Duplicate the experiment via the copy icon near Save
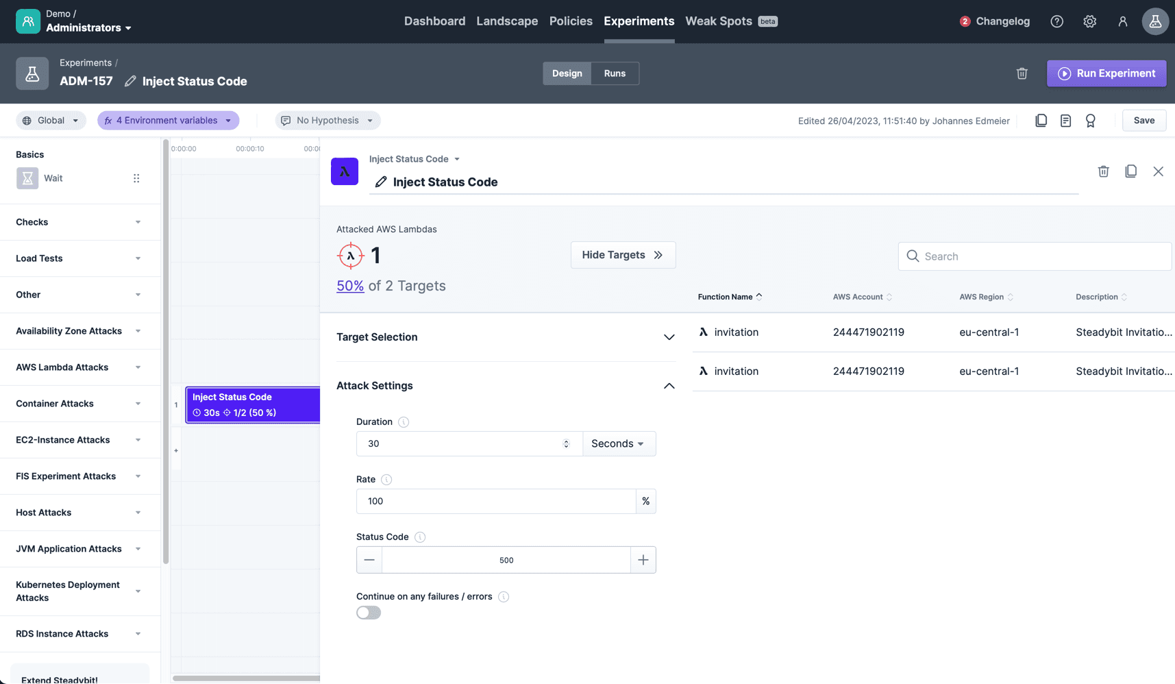 (1041, 120)
